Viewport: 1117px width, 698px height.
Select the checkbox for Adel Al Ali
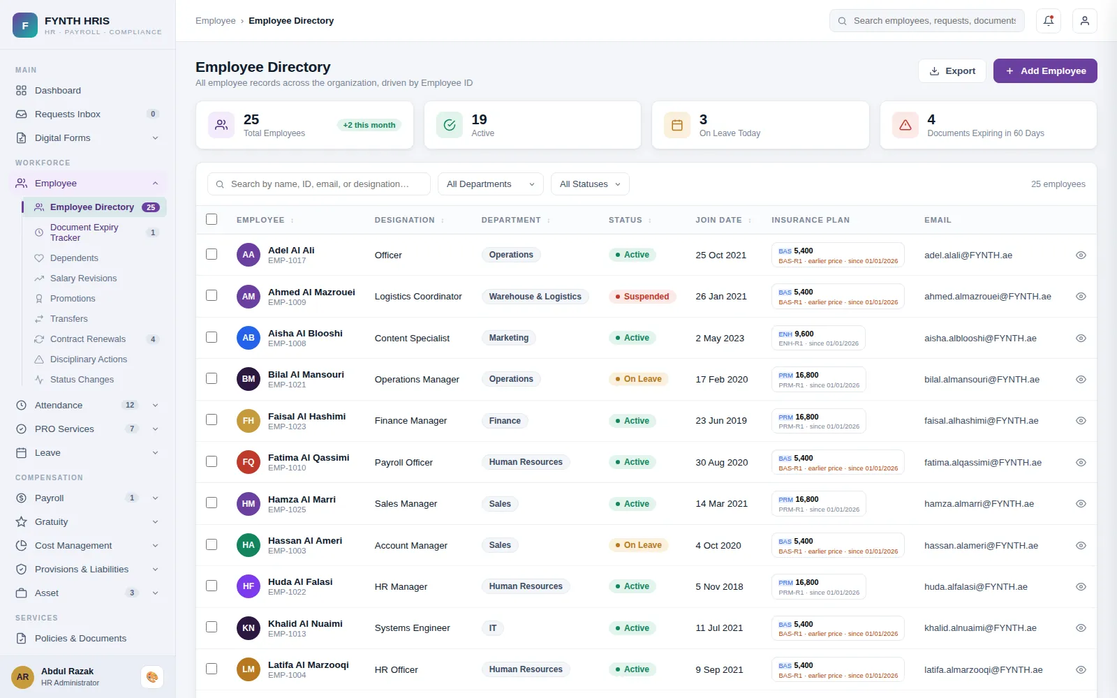pos(212,254)
